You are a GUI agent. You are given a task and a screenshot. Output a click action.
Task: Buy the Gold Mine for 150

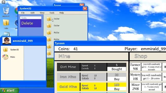pyautogui.click(x=117, y=89)
